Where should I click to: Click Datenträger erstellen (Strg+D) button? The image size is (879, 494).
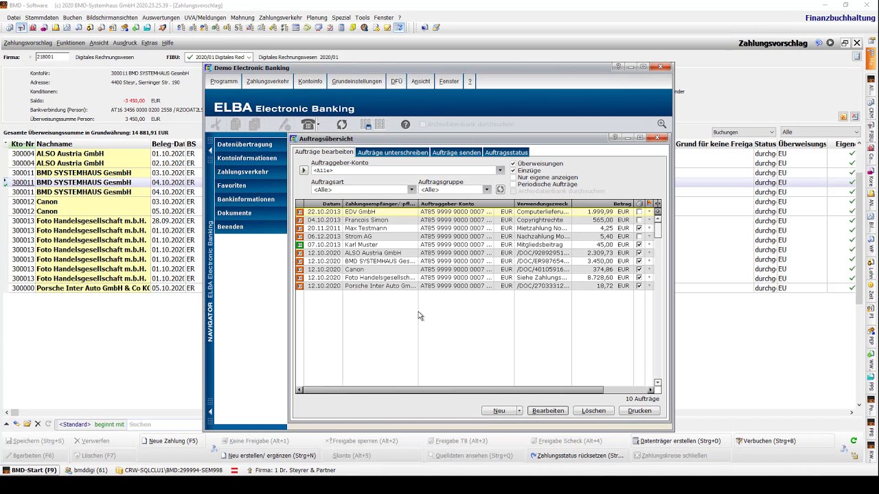point(680,441)
